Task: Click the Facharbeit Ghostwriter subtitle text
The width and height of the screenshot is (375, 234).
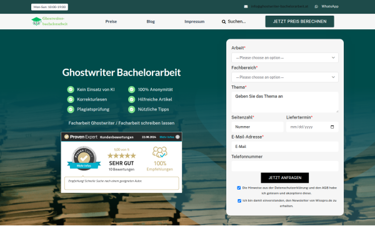Action: click(x=121, y=123)
